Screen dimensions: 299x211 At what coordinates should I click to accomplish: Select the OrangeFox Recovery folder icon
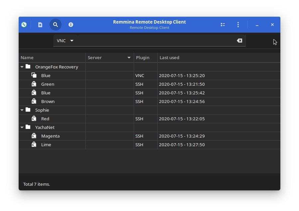tap(28, 66)
